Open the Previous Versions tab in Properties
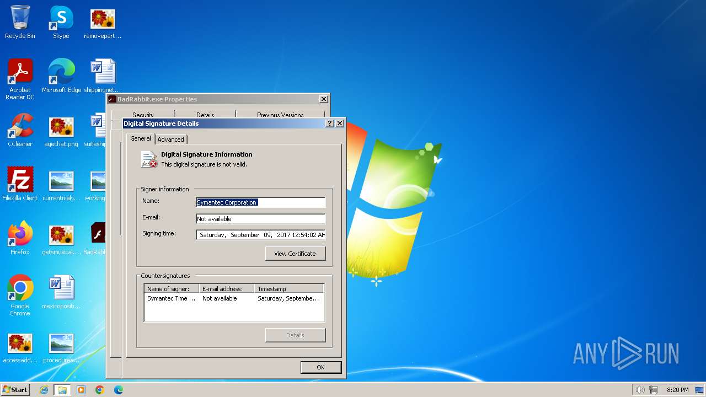Screen dimensions: 706x397 tap(280, 115)
